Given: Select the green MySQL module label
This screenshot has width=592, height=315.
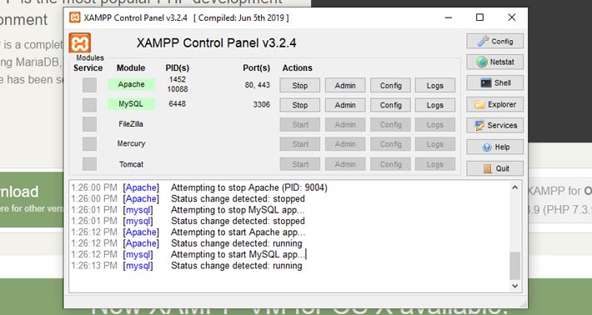Looking at the screenshot, I should click(x=131, y=103).
